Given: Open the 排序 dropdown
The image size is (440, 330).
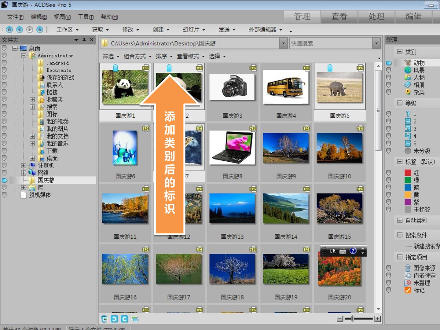Looking at the screenshot, I should coord(164,56).
